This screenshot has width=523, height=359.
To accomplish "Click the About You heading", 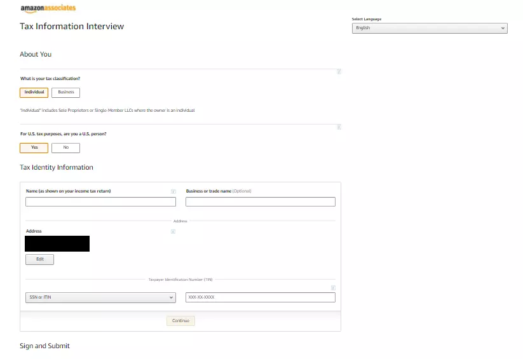I will click(36, 54).
